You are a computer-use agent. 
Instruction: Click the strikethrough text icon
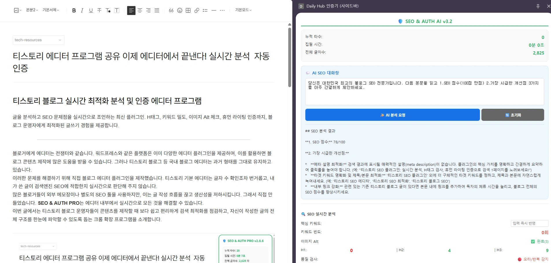point(99,10)
